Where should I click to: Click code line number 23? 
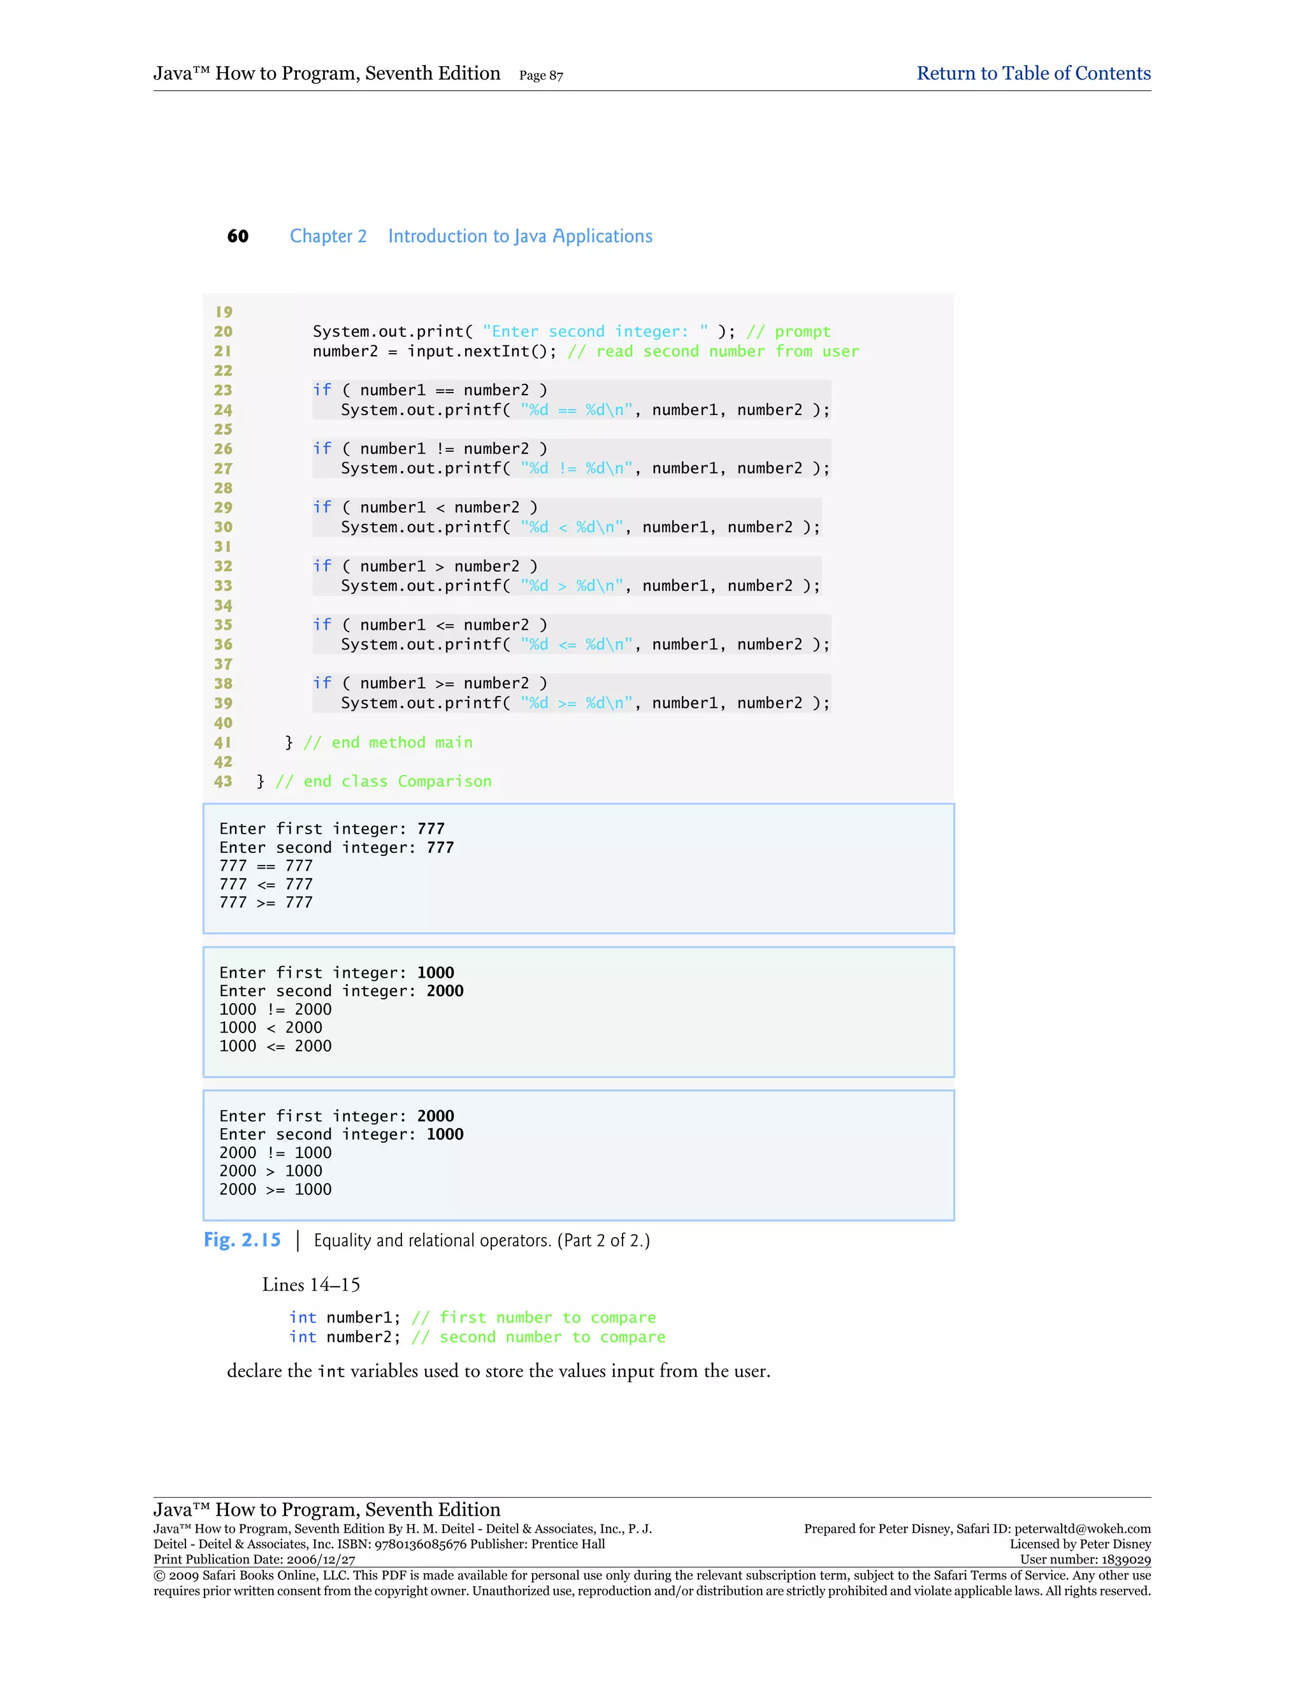pos(222,390)
